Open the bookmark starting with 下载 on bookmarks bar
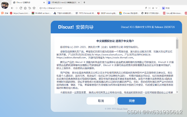Screen dimensions: 187x117 pos(63,13)
